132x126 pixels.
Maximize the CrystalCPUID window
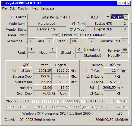tap(123, 3)
